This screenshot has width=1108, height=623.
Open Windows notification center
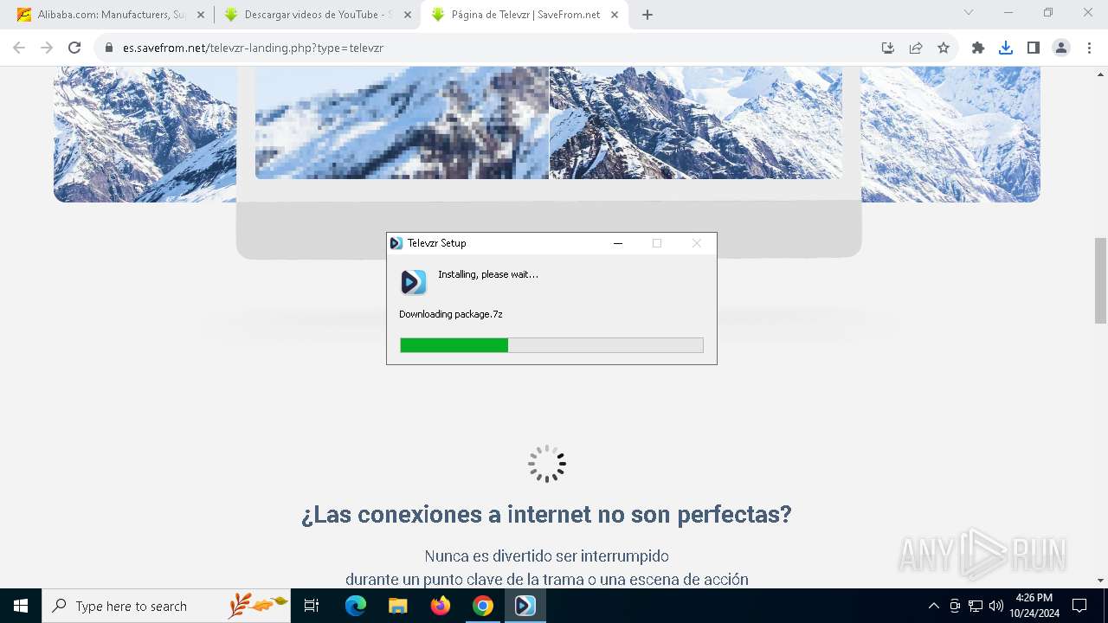[x=1079, y=606]
